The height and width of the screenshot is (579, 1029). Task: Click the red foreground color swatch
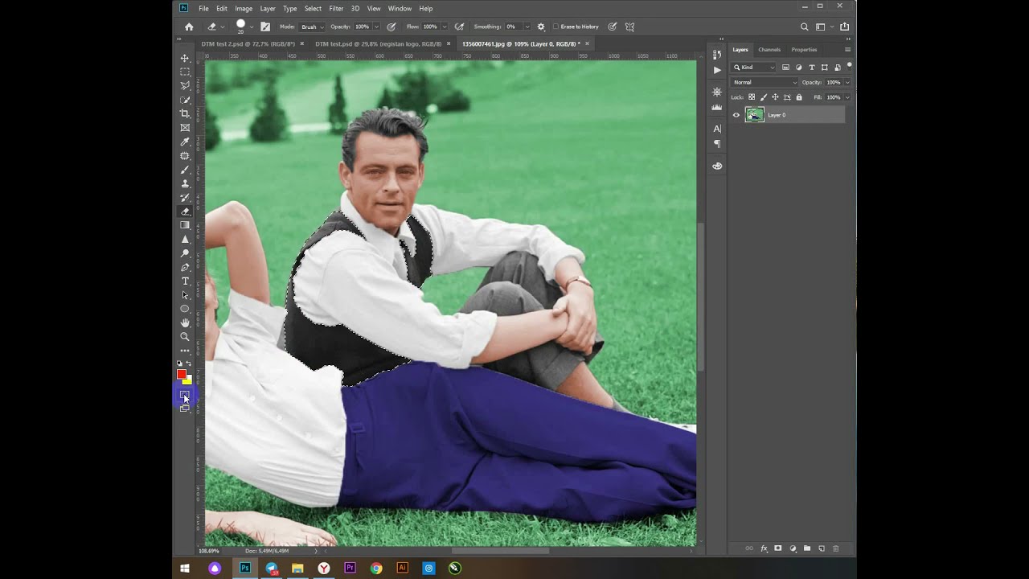pos(182,374)
